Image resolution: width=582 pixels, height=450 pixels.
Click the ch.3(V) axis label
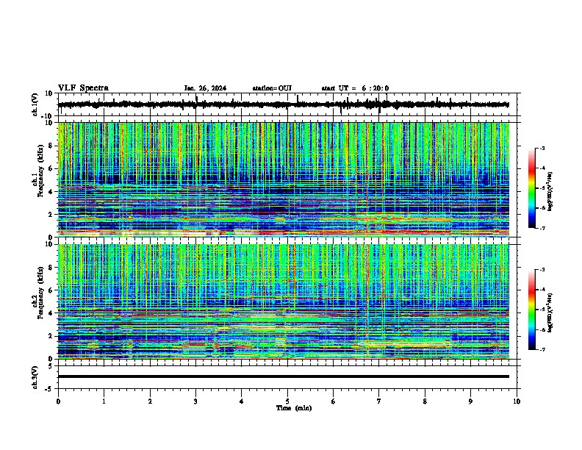(x=35, y=377)
